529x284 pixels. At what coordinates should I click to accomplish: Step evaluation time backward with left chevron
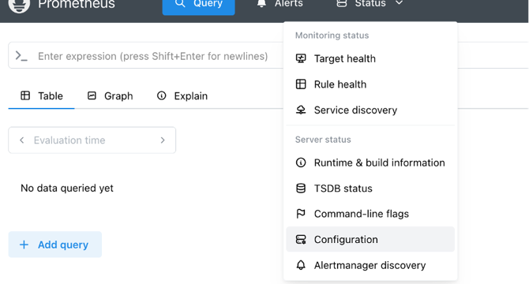22,140
